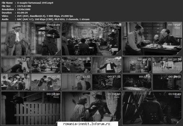Viewport: 183px width, 126px height.
Task: Click the 'File Size' label
Action: (x=6, y=6)
